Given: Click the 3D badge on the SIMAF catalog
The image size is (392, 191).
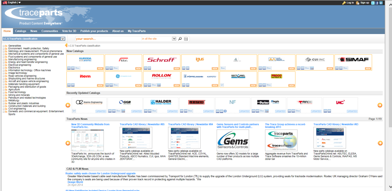Looking at the screenshot, I should point(341,68).
